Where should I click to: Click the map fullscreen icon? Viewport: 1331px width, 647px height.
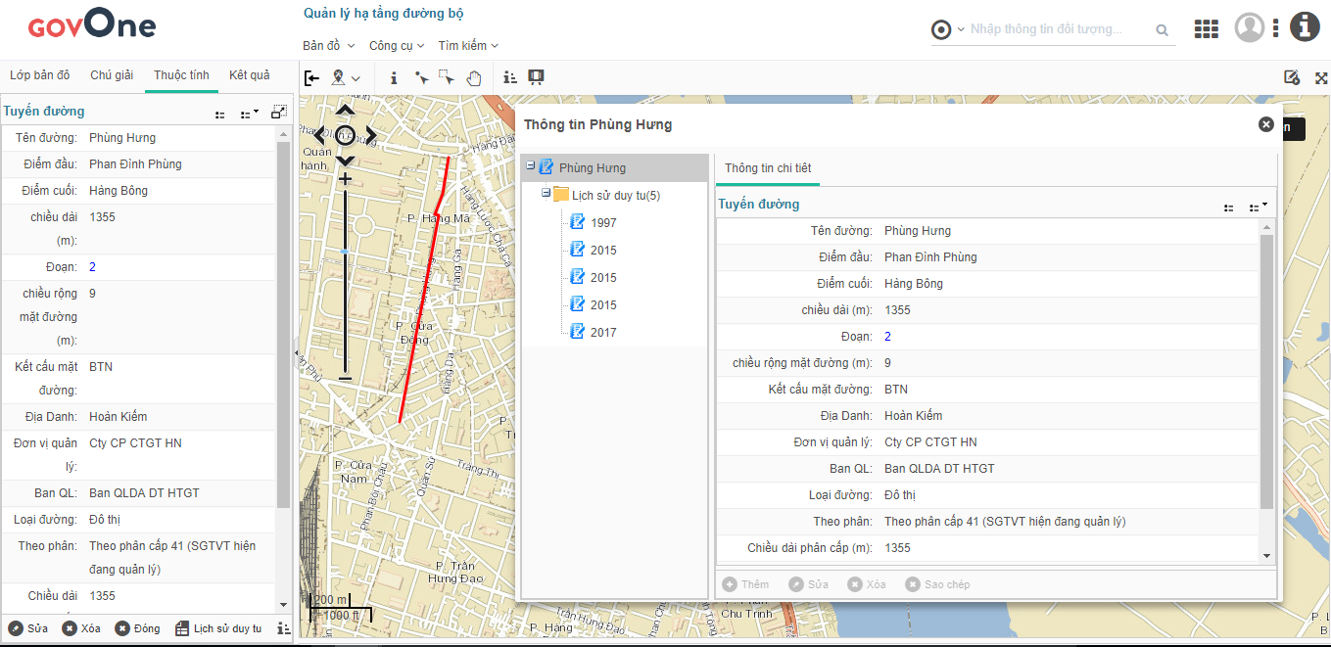1320,78
